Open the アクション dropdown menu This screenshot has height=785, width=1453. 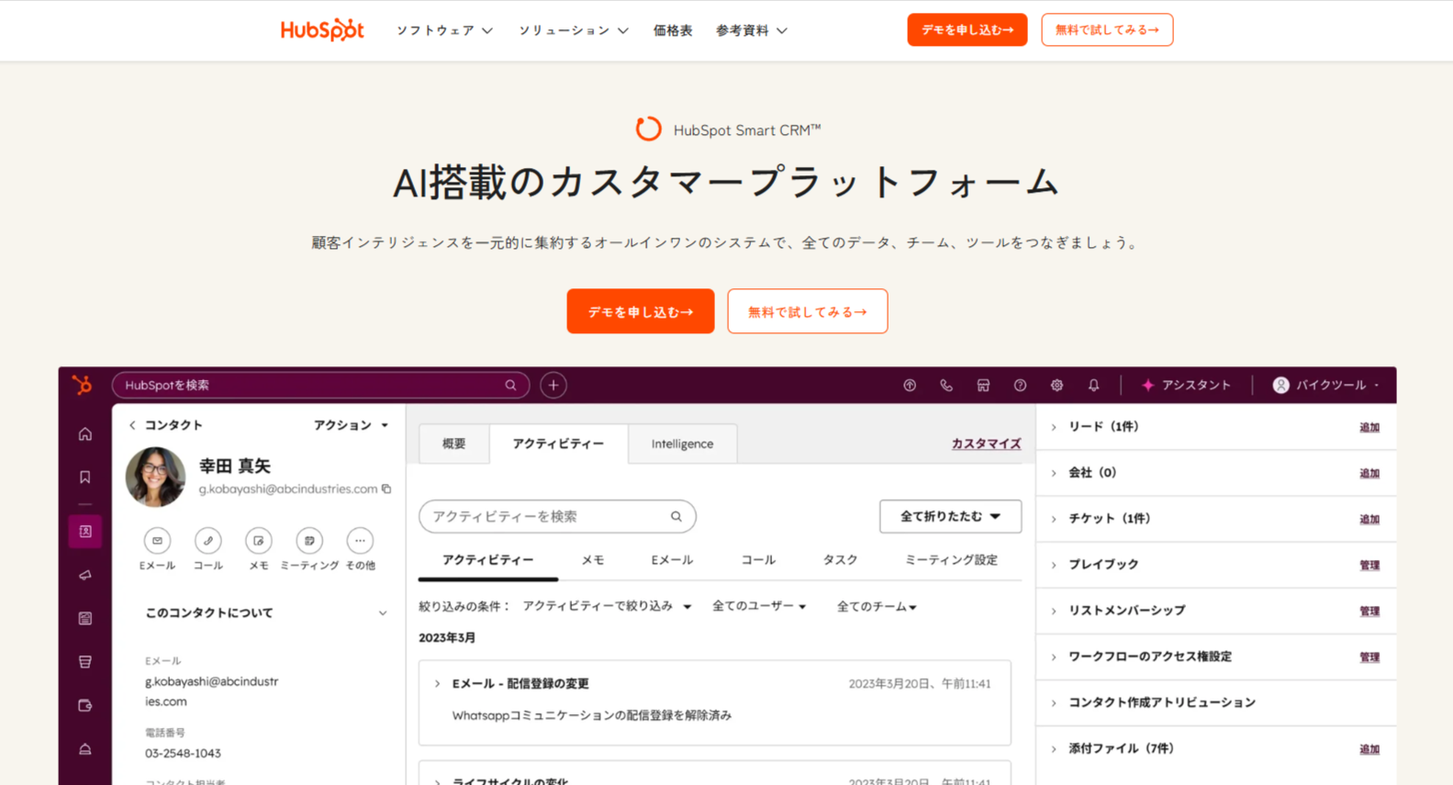(x=352, y=425)
